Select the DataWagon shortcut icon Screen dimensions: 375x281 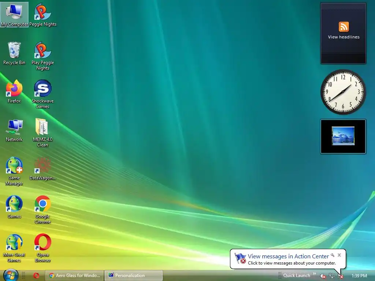(x=43, y=168)
